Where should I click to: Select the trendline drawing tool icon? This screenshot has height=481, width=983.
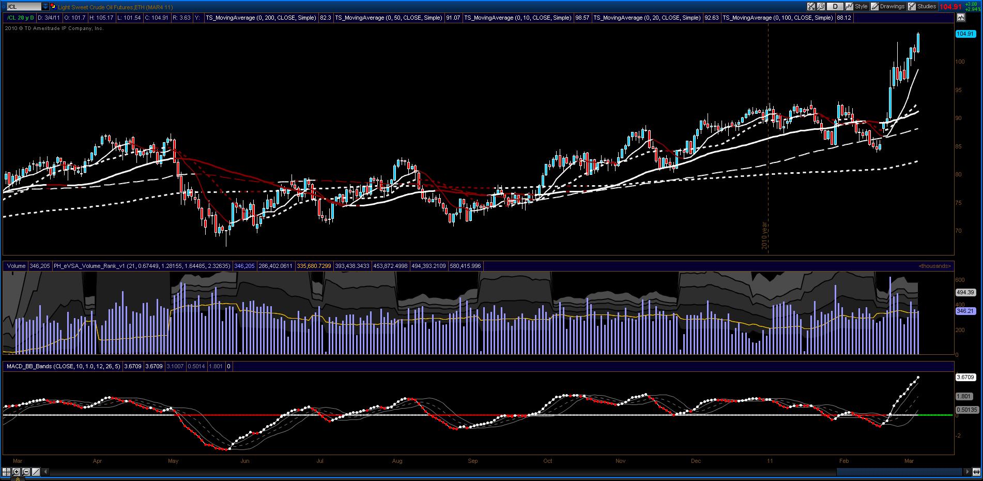point(36,472)
